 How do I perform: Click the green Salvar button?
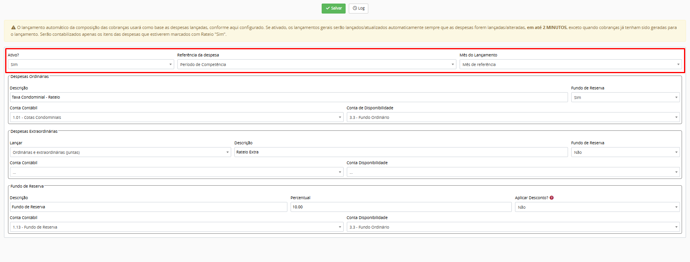pyautogui.click(x=333, y=8)
